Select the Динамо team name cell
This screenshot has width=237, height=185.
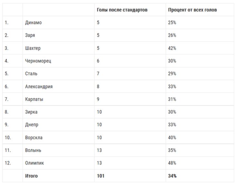[x=34, y=23]
